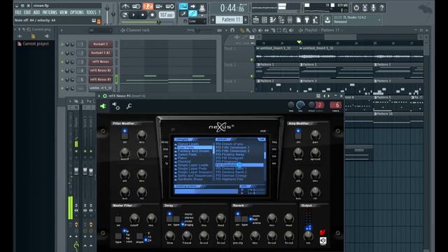Toggle the metronome icon
Viewport: 448px width, 252px height.
coord(125,6)
